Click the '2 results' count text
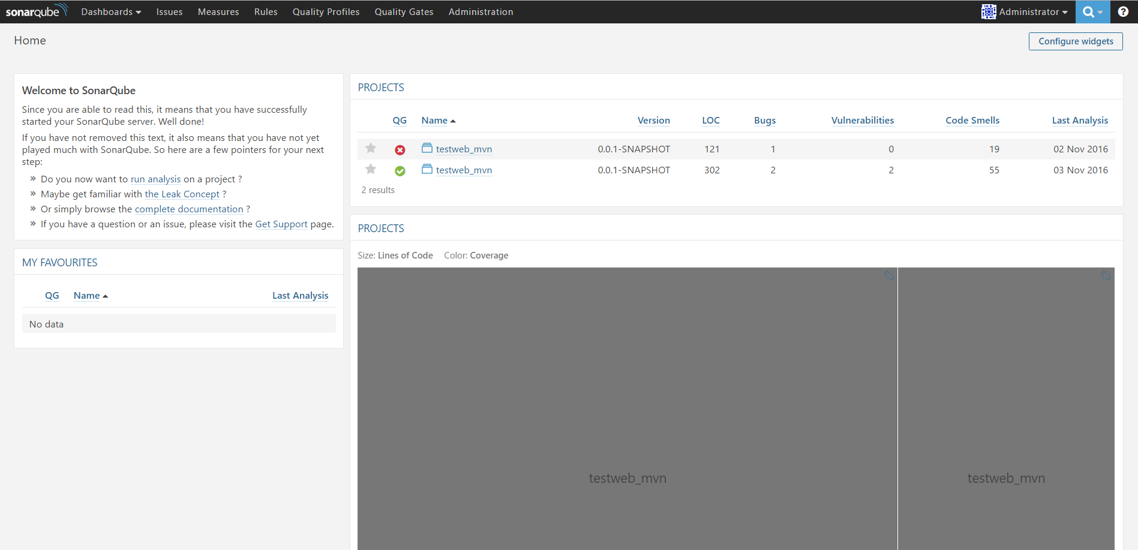Image resolution: width=1138 pixels, height=550 pixels. point(378,190)
